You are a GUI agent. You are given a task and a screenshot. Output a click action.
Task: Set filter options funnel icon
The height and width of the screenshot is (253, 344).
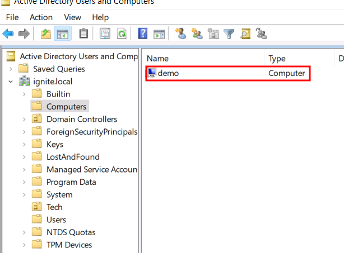pos(229,34)
